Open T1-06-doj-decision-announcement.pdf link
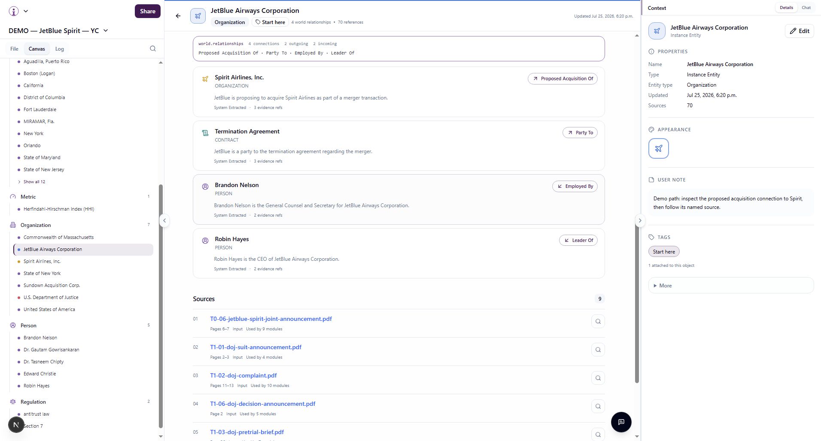This screenshot has width=821, height=441. (263, 404)
